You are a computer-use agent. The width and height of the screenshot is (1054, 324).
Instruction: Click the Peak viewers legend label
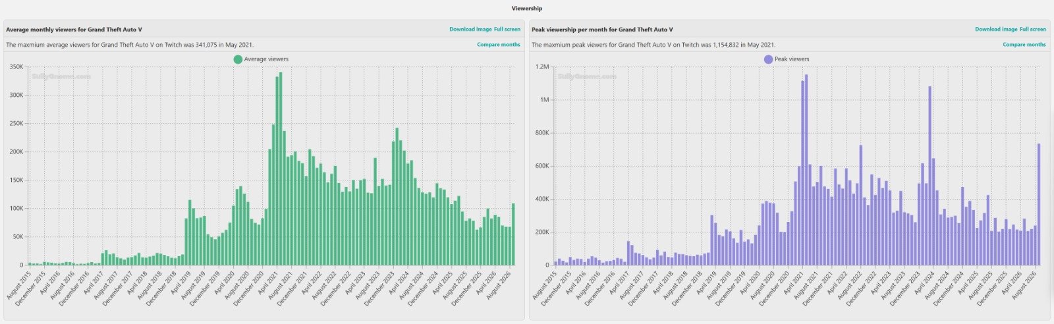792,59
